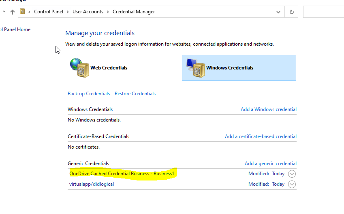Image resolution: width=344 pixels, height=214 pixels.
Task: Open OneDrive Cached Credential Business entry
Action: [122, 174]
